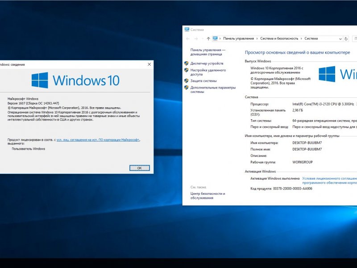Click the Windows logo in the Система window
The image size is (357, 268).
pyautogui.click(x=327, y=74)
